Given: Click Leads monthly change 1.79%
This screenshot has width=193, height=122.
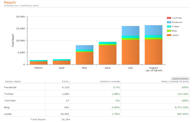Looking at the screenshot, I should tap(116, 114).
